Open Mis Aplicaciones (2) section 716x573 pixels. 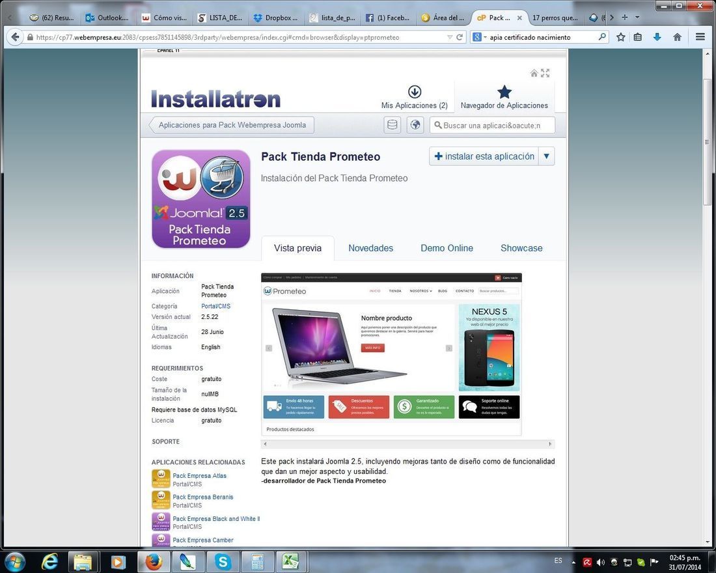point(414,97)
